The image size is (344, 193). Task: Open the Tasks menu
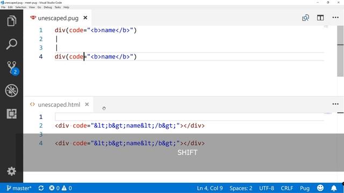tap(58, 7)
